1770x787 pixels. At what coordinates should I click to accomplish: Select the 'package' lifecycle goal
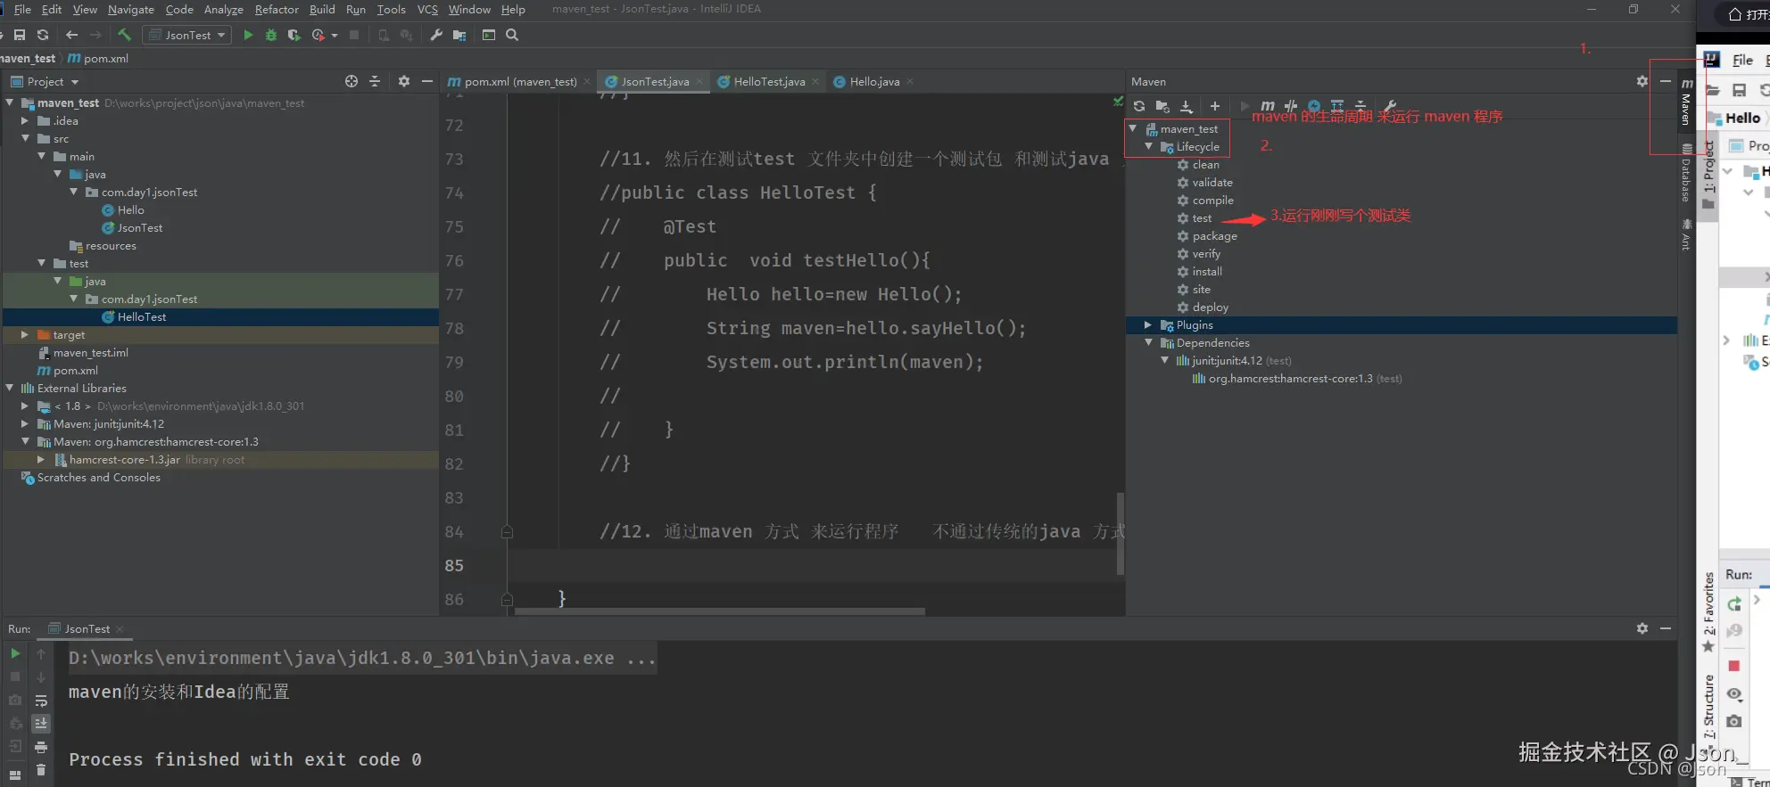(1214, 235)
